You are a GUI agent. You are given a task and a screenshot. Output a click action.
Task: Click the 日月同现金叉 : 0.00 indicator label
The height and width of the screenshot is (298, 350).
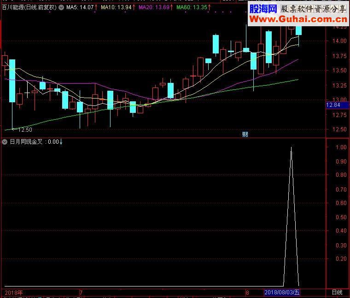[36, 142]
